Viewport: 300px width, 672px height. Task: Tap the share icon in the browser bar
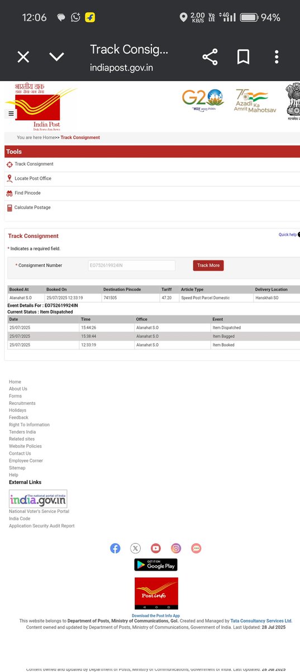(210, 57)
